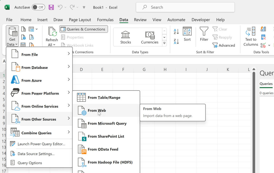Click Launch Power Query Editor

[x=41, y=144]
